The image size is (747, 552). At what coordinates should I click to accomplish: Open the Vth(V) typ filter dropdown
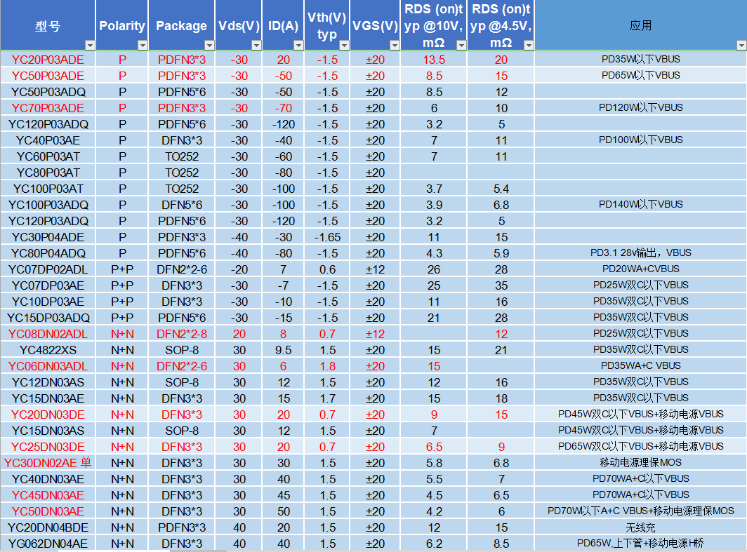[343, 45]
